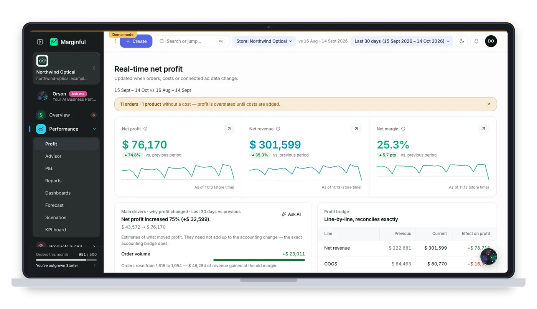Screen dimensions: 537x309
Task: Select Profit in the Performance menu
Action: coord(66,144)
